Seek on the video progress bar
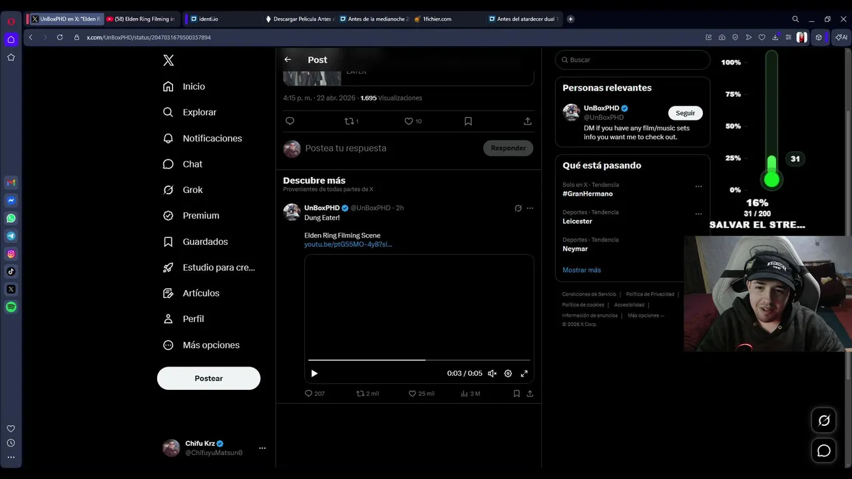852x479 pixels. tap(419, 360)
